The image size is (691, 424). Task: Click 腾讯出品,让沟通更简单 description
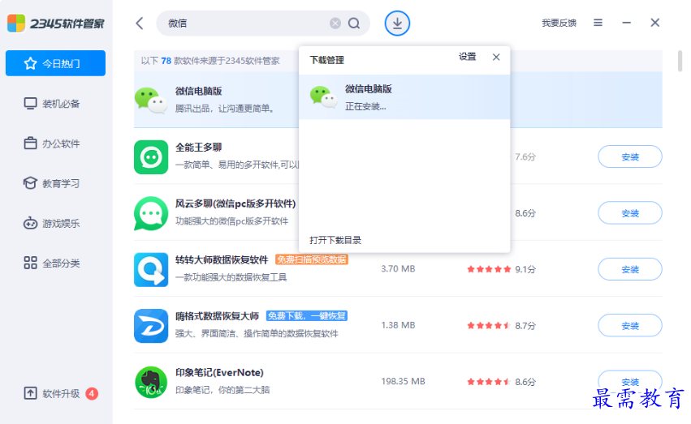[x=224, y=109]
